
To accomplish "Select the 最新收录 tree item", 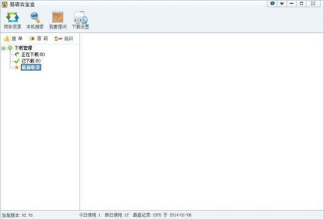I will (x=31, y=67).
